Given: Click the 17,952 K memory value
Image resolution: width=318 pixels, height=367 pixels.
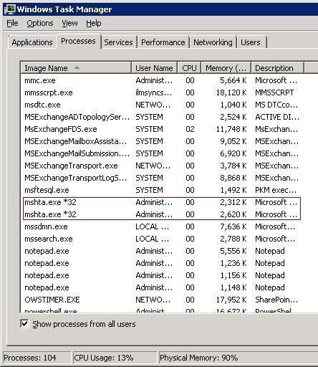Looking at the screenshot, I should (x=231, y=300).
